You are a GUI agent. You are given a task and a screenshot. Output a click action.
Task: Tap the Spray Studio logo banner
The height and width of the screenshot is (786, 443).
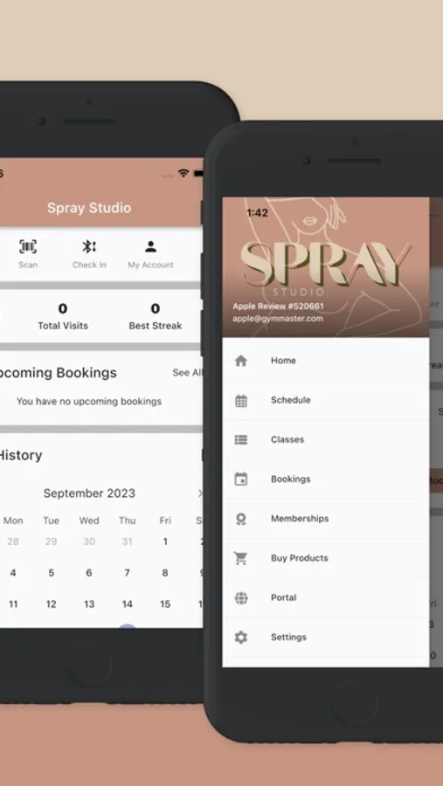[x=326, y=266]
